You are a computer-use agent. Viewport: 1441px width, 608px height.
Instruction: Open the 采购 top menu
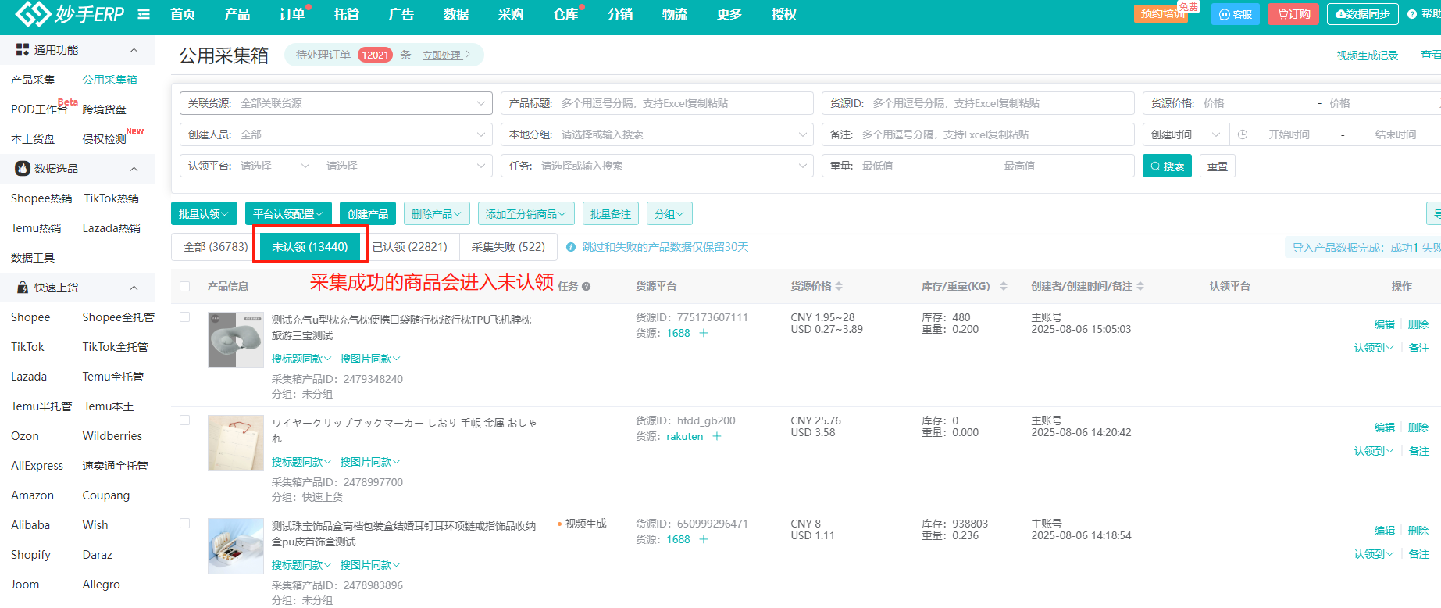pos(510,14)
